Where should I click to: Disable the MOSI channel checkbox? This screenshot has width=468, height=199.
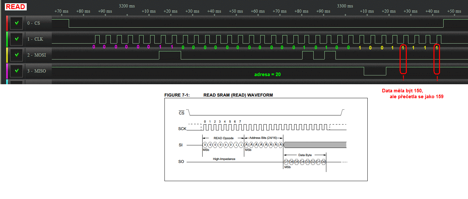(16, 55)
